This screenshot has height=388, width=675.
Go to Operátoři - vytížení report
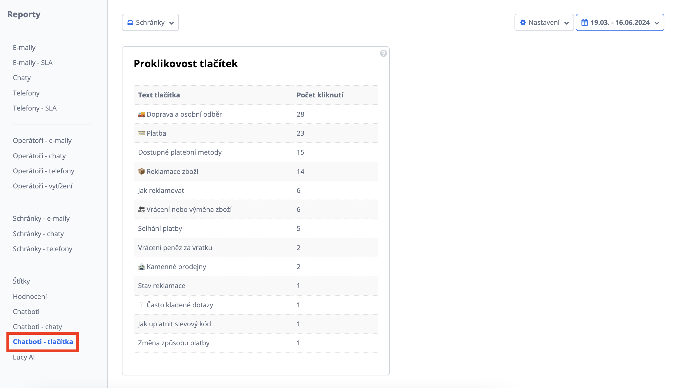pos(43,186)
